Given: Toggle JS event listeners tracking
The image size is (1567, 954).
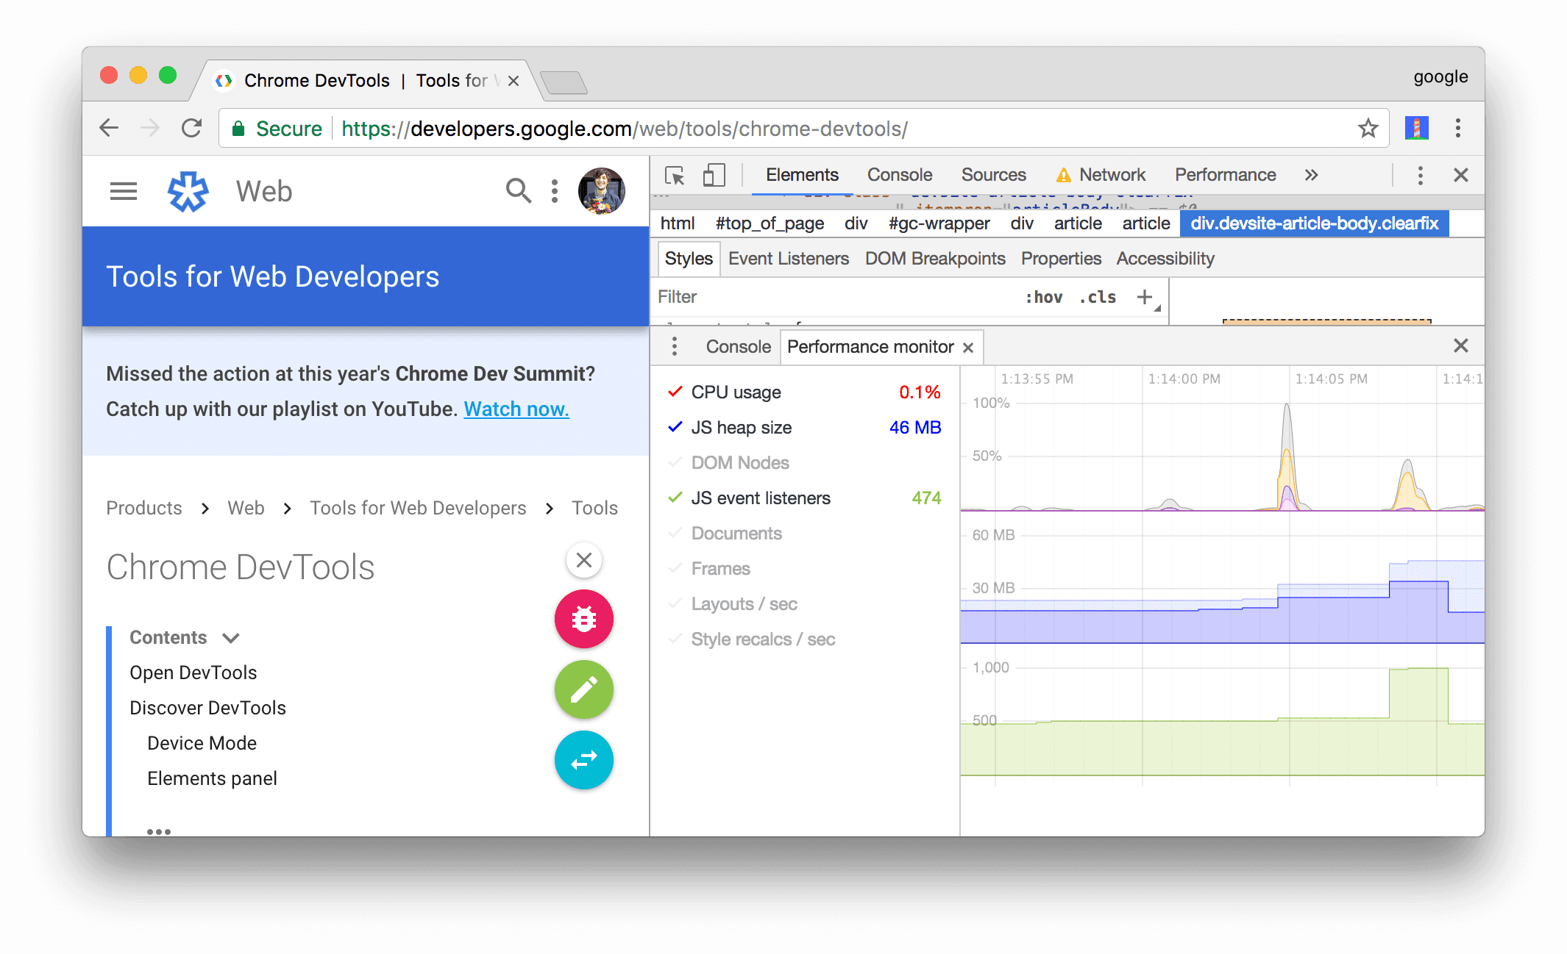Looking at the screenshot, I should point(672,497).
